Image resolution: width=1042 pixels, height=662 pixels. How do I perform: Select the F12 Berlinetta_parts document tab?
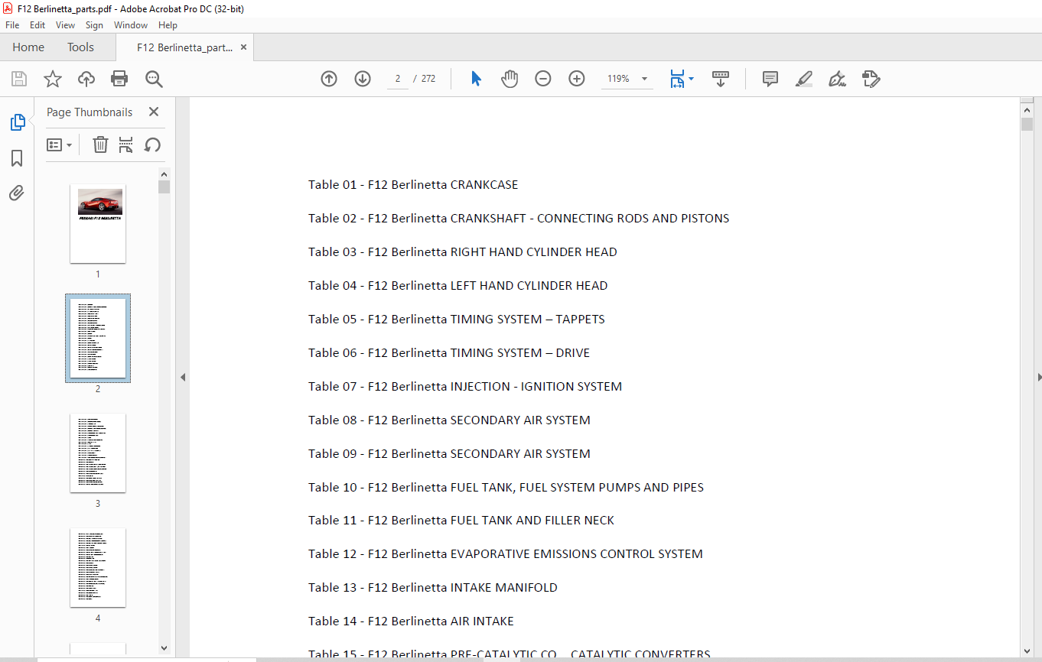184,47
